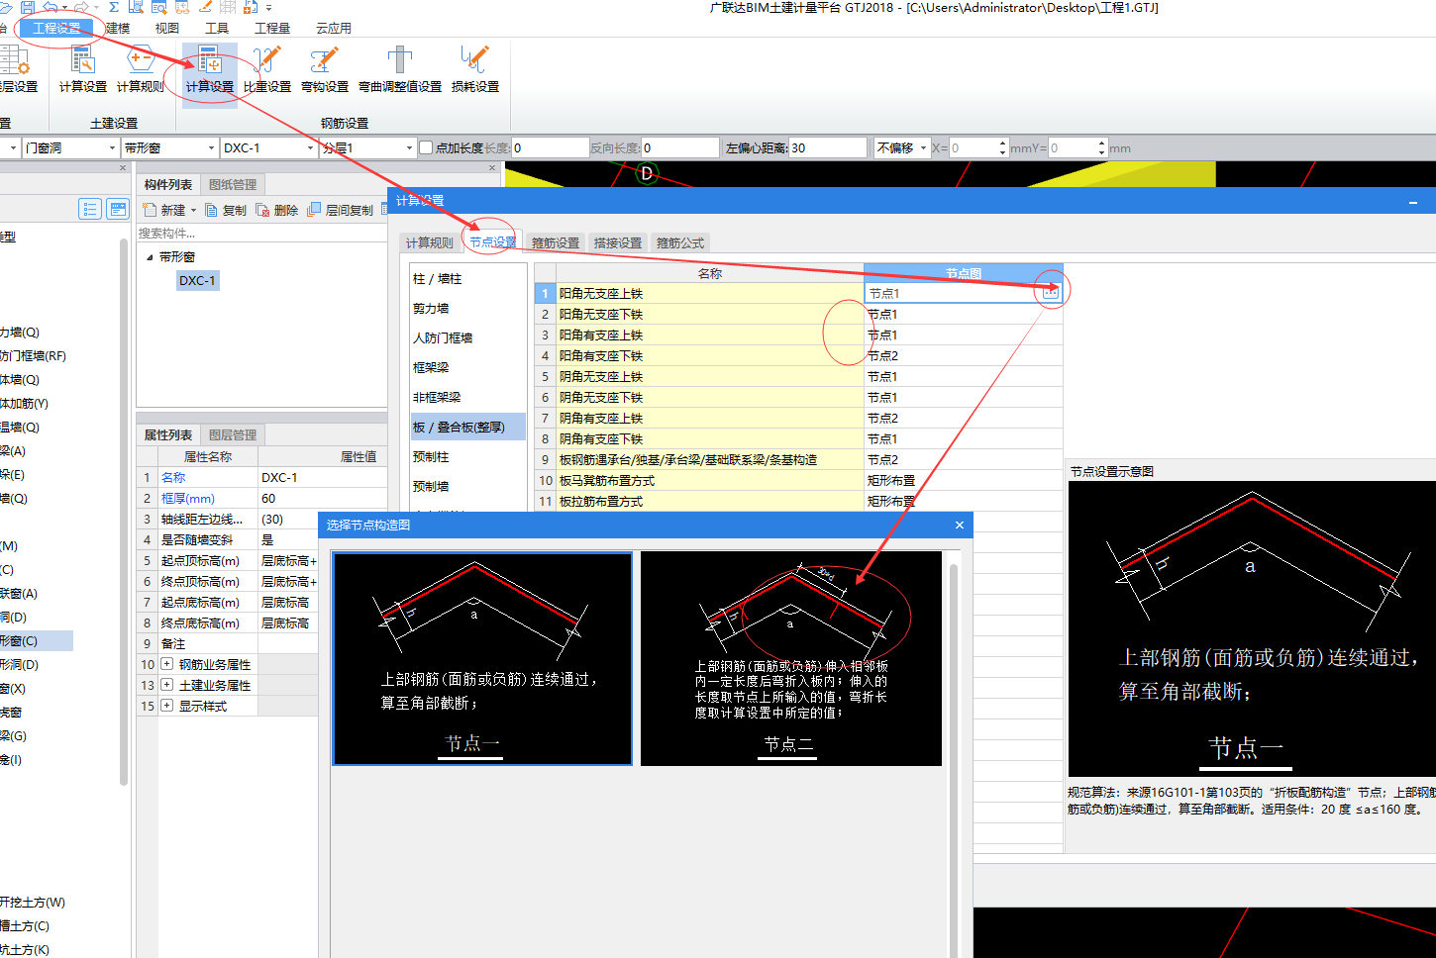Select DXC-1 in component tree
Screen dimensions: 1436x958
[x=197, y=280]
